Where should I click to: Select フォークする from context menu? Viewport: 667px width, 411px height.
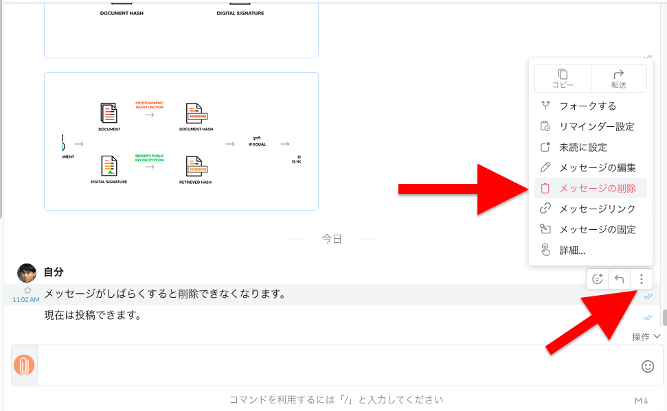pos(587,106)
